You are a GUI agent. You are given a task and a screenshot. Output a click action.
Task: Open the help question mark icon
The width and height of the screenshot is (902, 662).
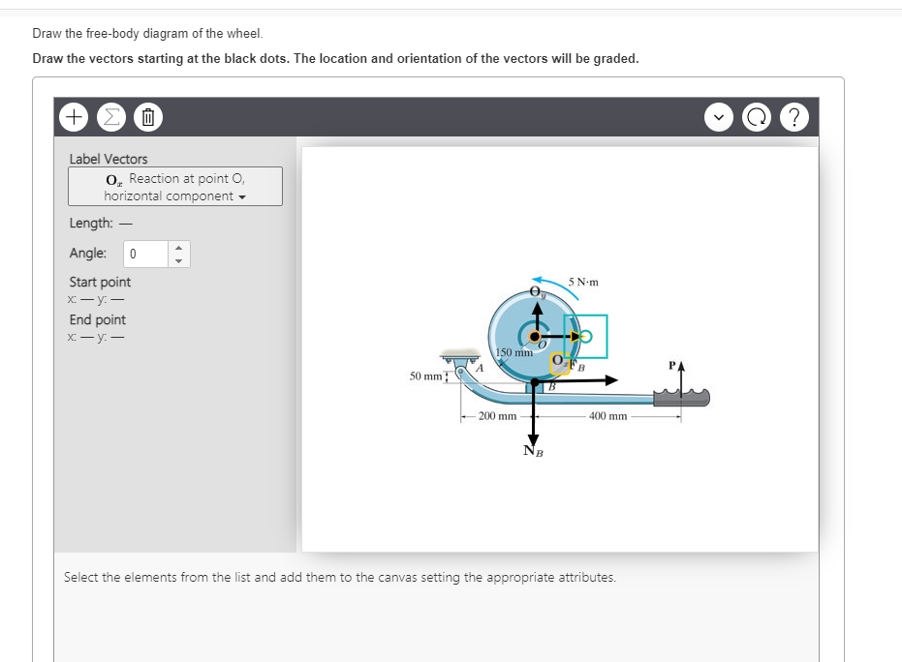click(x=794, y=116)
